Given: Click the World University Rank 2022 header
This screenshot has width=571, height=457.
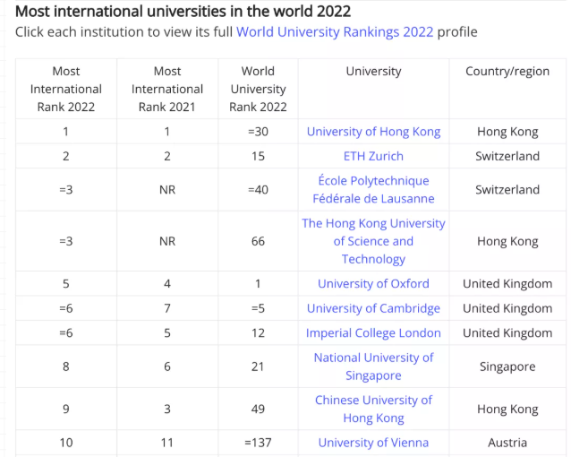Looking at the screenshot, I should tap(258, 89).
